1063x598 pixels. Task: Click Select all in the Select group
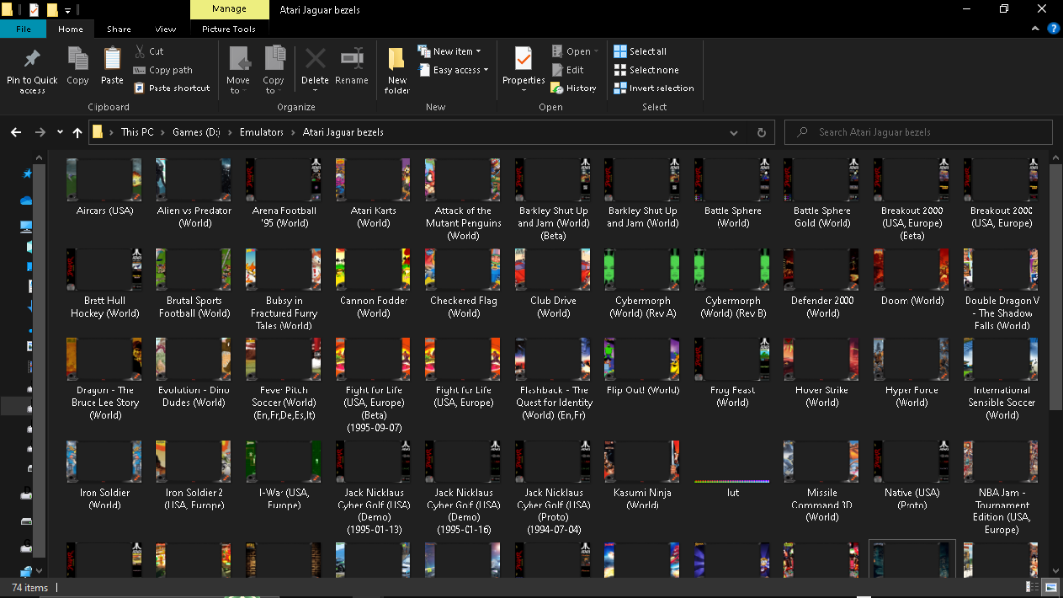click(640, 52)
